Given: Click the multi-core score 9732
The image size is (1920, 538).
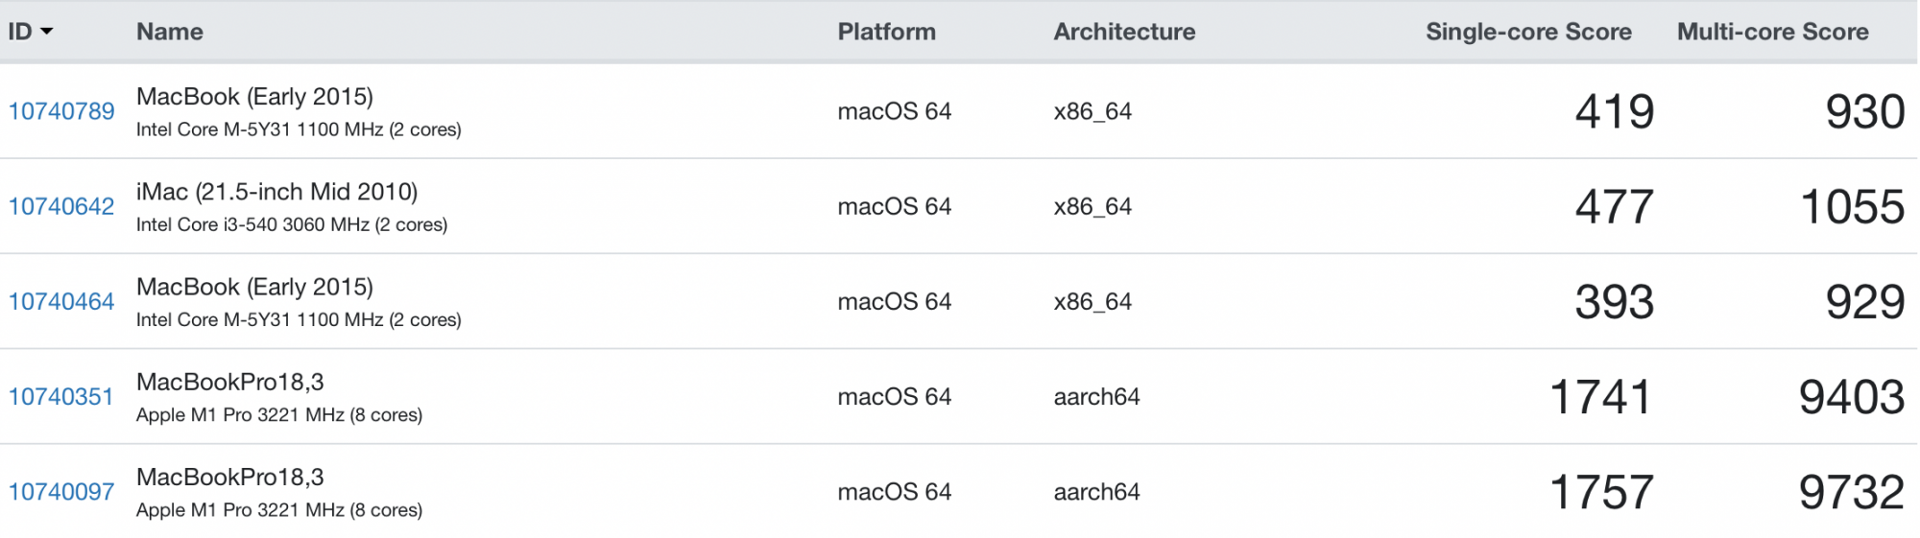Looking at the screenshot, I should [x=1851, y=492].
